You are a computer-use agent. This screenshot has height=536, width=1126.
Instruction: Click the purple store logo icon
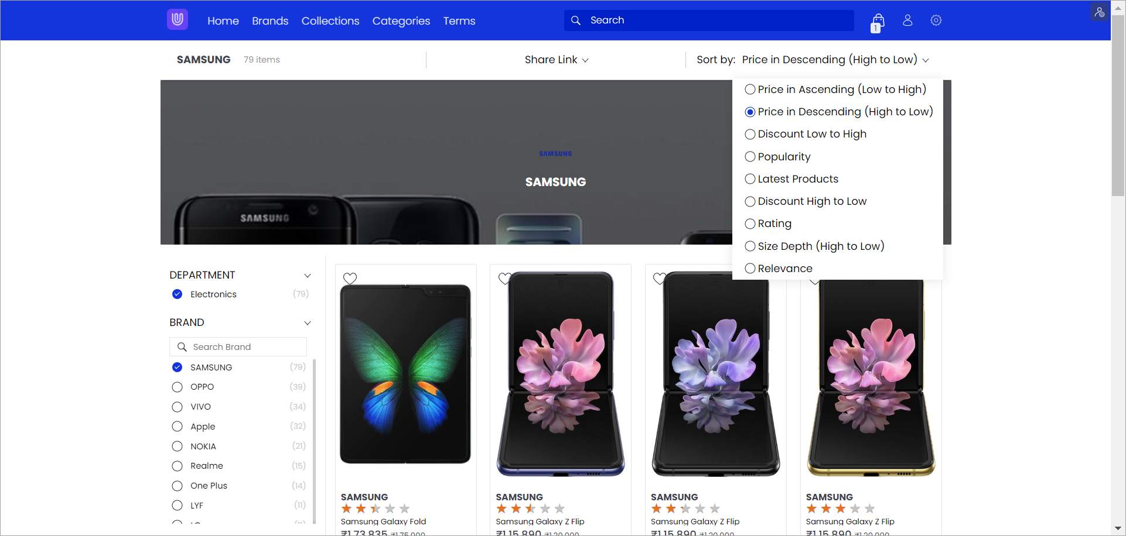click(178, 19)
